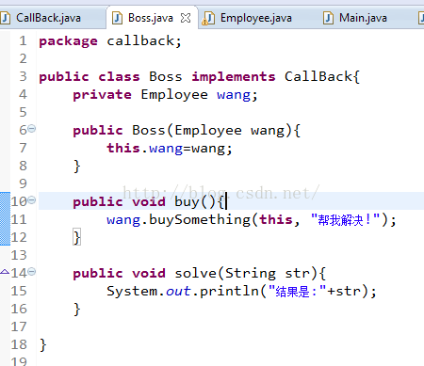This screenshot has width=424, height=366.
Task: Collapse the buy() method at line 10
Action: [x=32, y=199]
